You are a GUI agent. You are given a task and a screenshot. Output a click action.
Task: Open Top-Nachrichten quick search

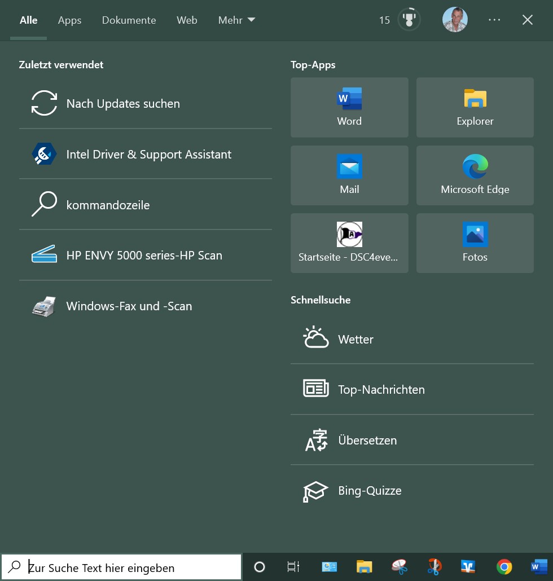(x=412, y=389)
